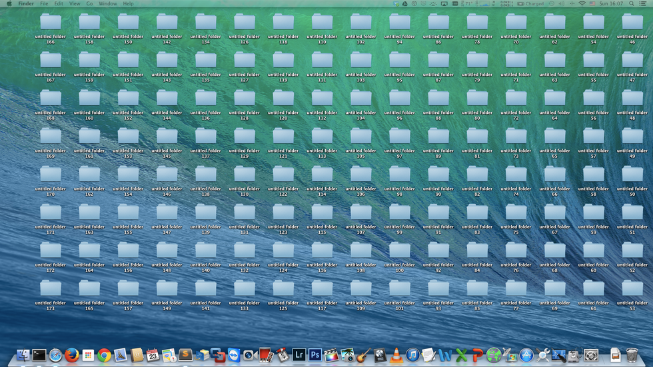Open the Wi-Fi status menu

(582, 4)
